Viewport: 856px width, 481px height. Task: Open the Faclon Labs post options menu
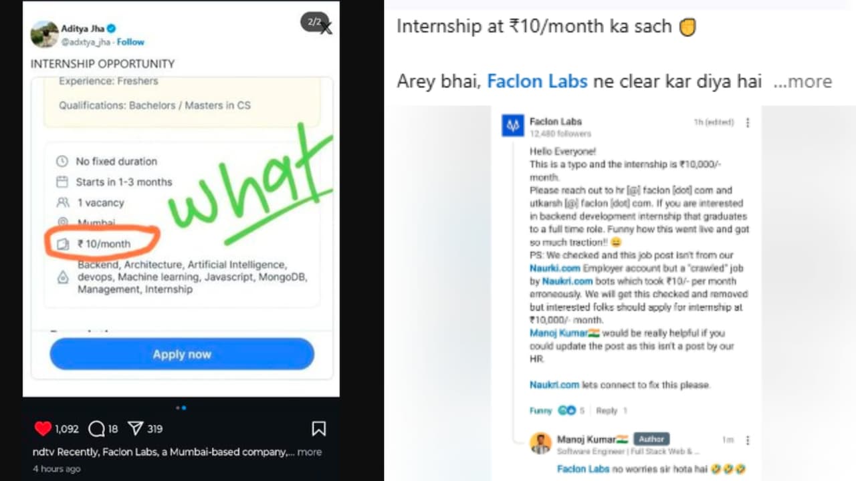pos(747,122)
